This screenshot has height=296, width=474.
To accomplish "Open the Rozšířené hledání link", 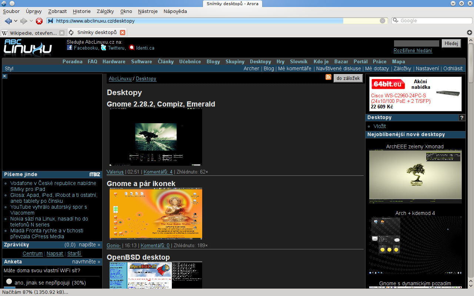I will click(x=413, y=51).
